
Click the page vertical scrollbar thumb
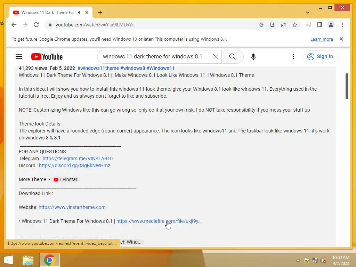click(x=347, y=86)
